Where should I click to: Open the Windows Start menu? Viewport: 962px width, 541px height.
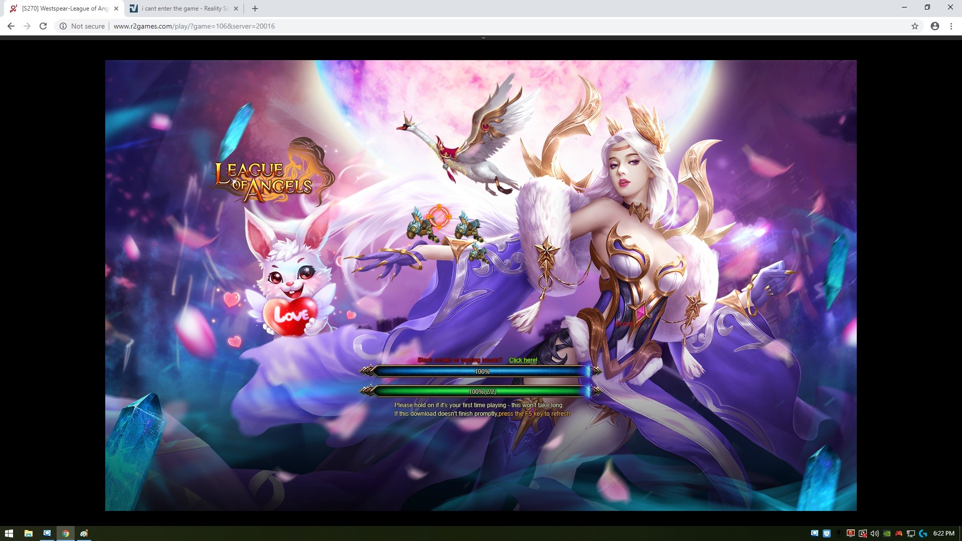(x=9, y=533)
